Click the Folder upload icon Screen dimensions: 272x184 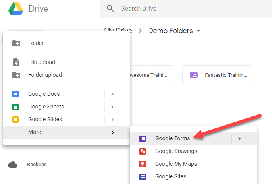coord(16,75)
